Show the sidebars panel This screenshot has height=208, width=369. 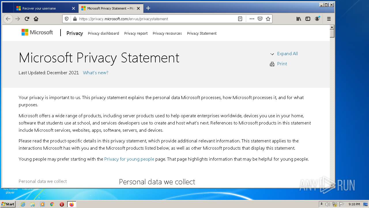tap(308, 19)
